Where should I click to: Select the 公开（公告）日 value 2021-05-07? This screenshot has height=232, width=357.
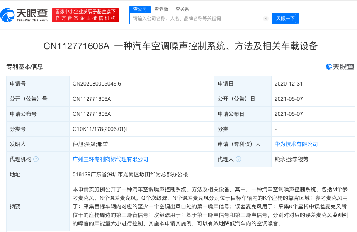click(x=289, y=99)
